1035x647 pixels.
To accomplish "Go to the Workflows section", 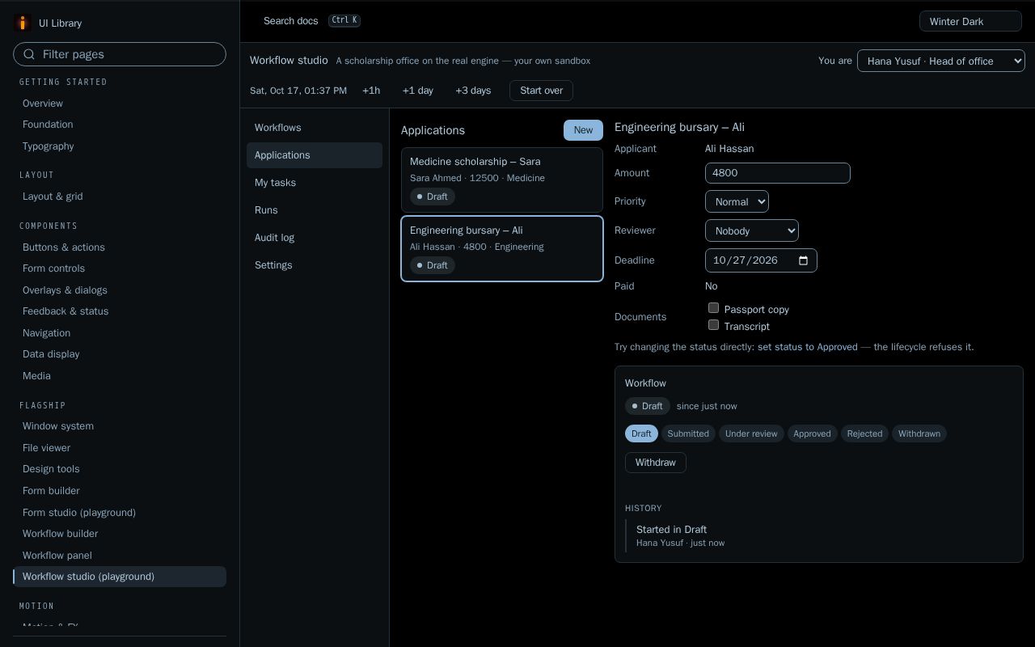I will (314, 128).
